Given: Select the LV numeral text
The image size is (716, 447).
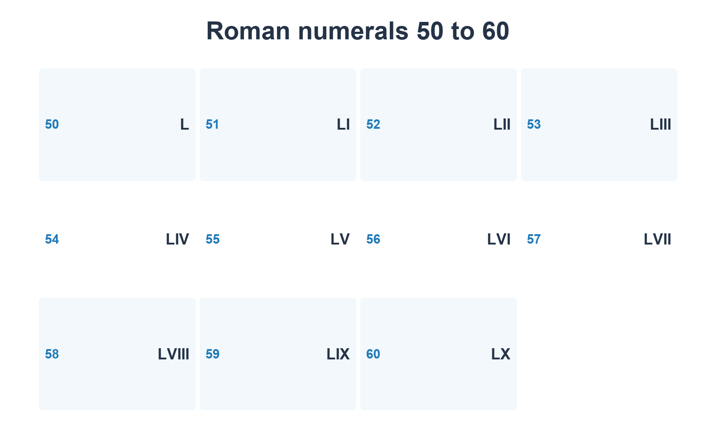Looking at the screenshot, I should (x=340, y=240).
